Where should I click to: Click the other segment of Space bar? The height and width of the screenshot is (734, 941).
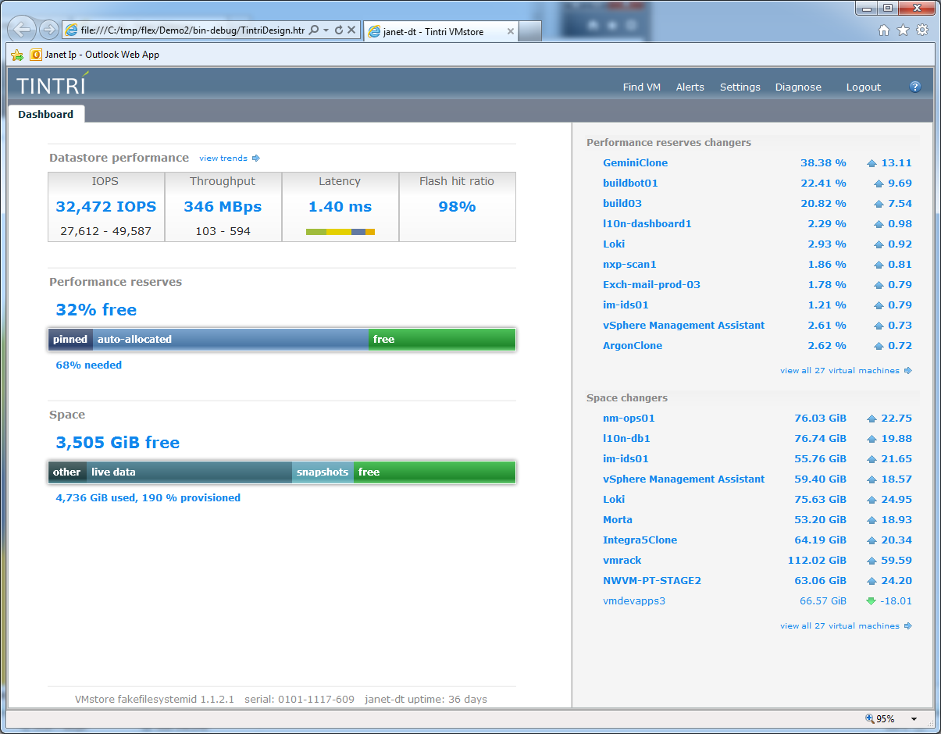point(68,472)
